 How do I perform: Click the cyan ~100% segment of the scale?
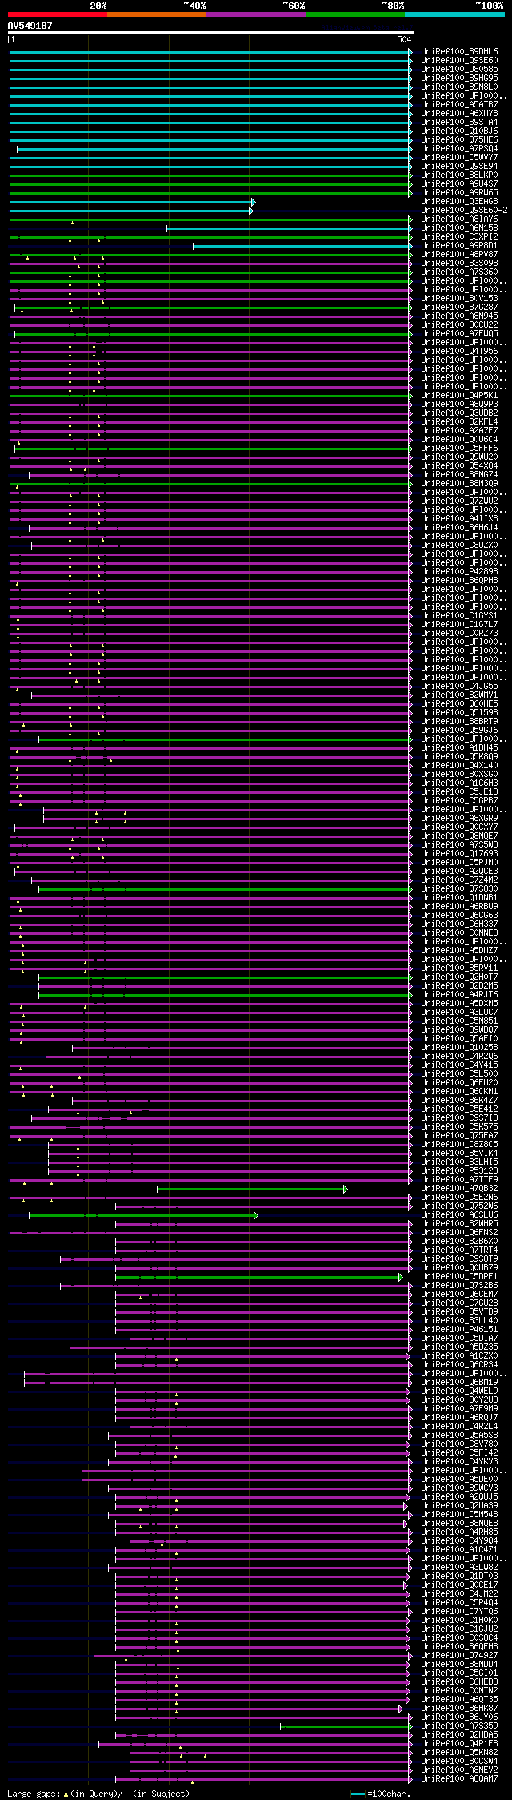[454, 14]
